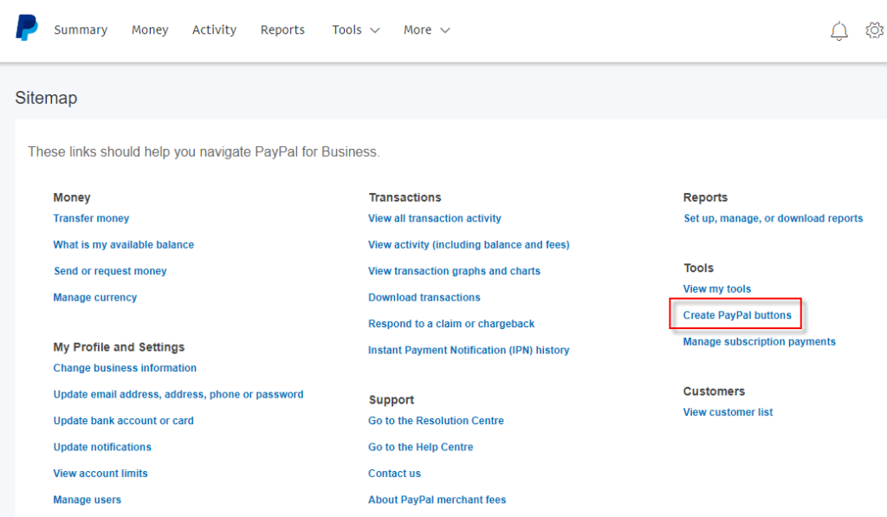
Task: Click the Reports section heading in sitemap
Action: click(x=705, y=197)
